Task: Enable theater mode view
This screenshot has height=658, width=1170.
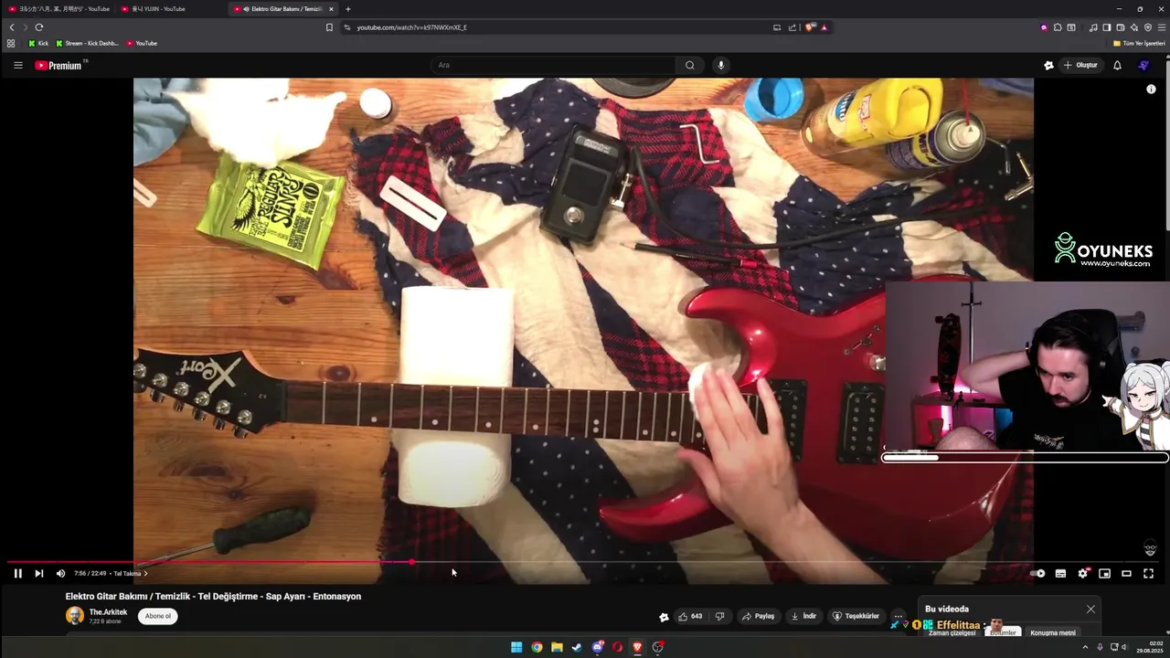Action: (x=1126, y=573)
